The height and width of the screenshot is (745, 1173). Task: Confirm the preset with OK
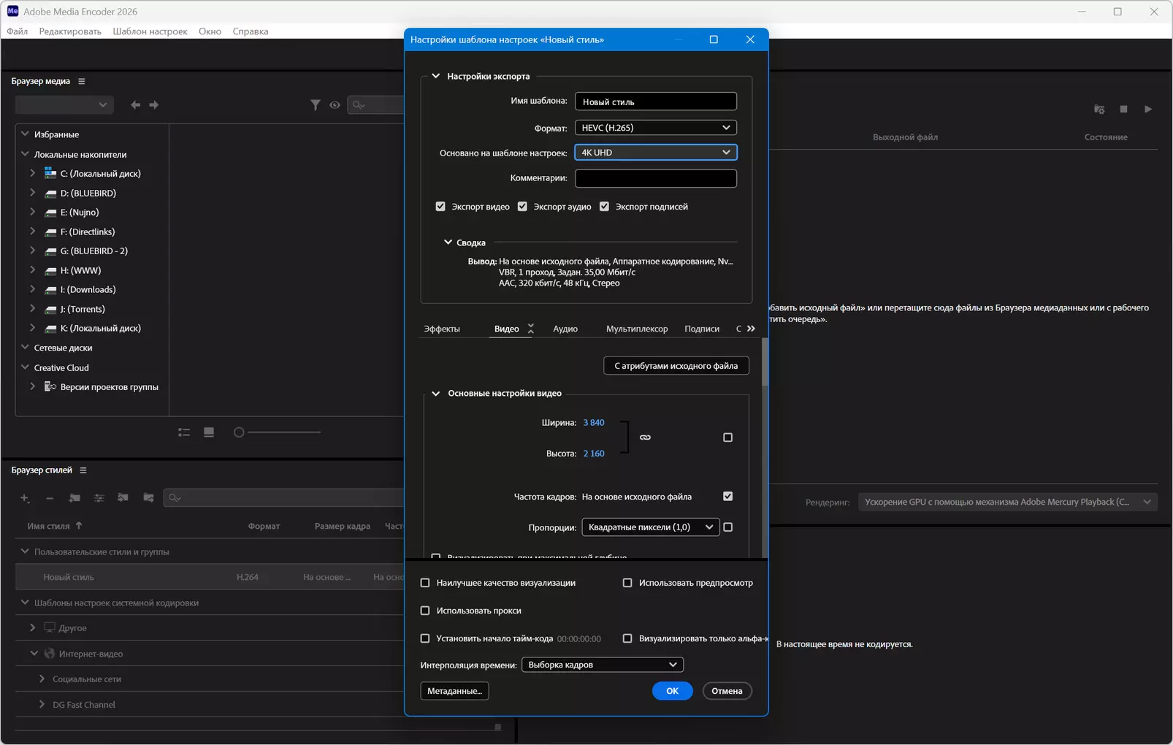point(672,691)
